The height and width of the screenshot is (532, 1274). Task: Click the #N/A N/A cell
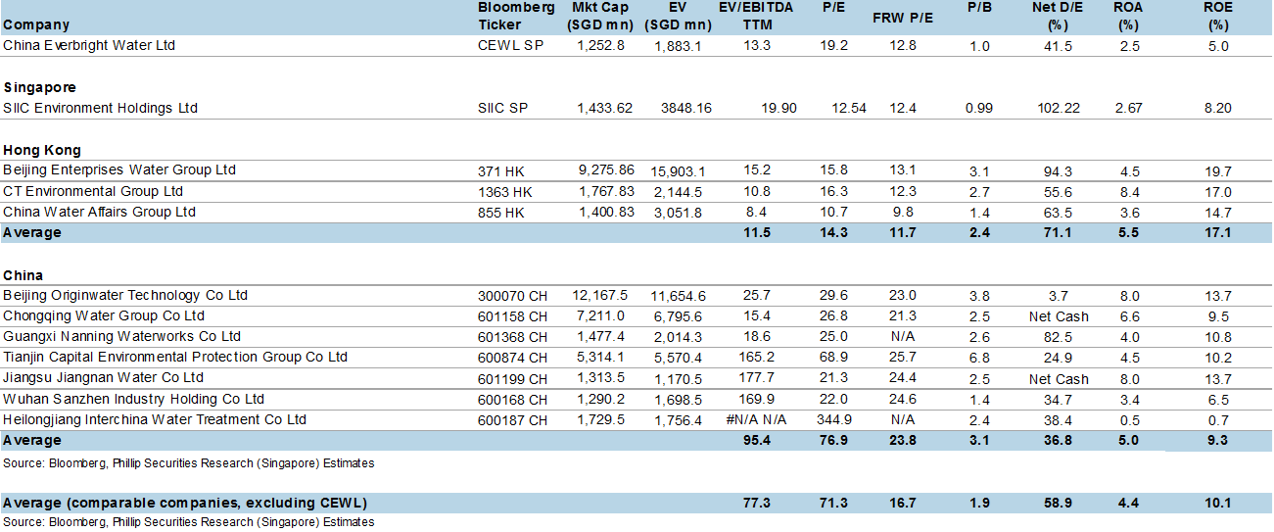point(757,420)
